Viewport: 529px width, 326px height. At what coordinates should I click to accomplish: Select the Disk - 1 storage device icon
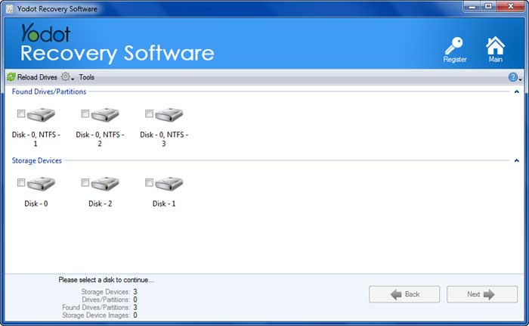coord(169,184)
